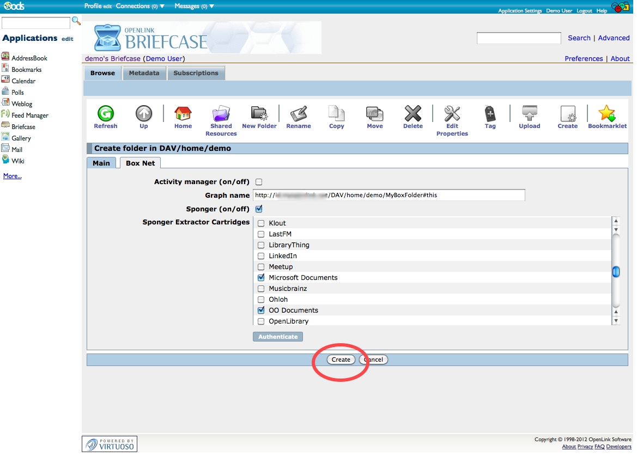
Task: Switch to the Metadata tab
Action: point(144,73)
